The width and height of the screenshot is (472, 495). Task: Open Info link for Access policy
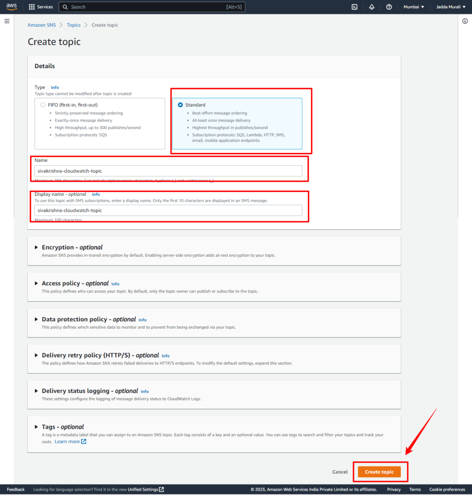115,284
